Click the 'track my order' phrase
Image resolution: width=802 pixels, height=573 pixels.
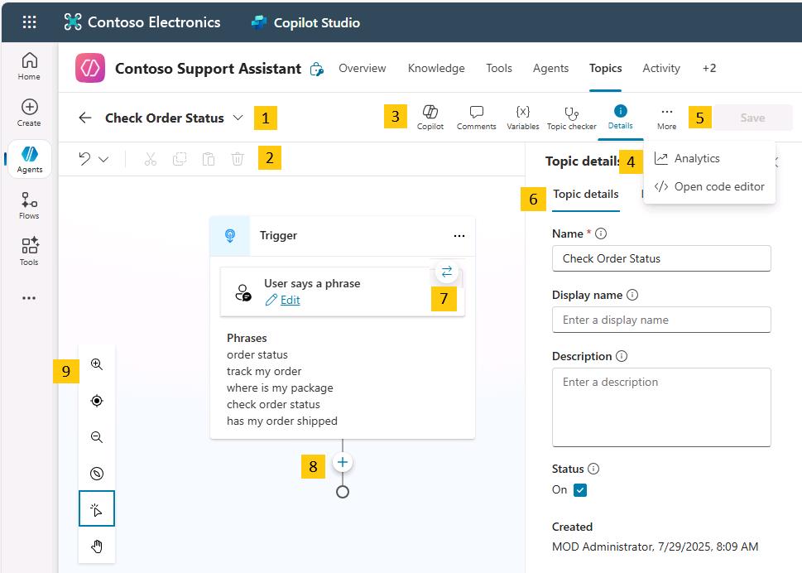[264, 372]
